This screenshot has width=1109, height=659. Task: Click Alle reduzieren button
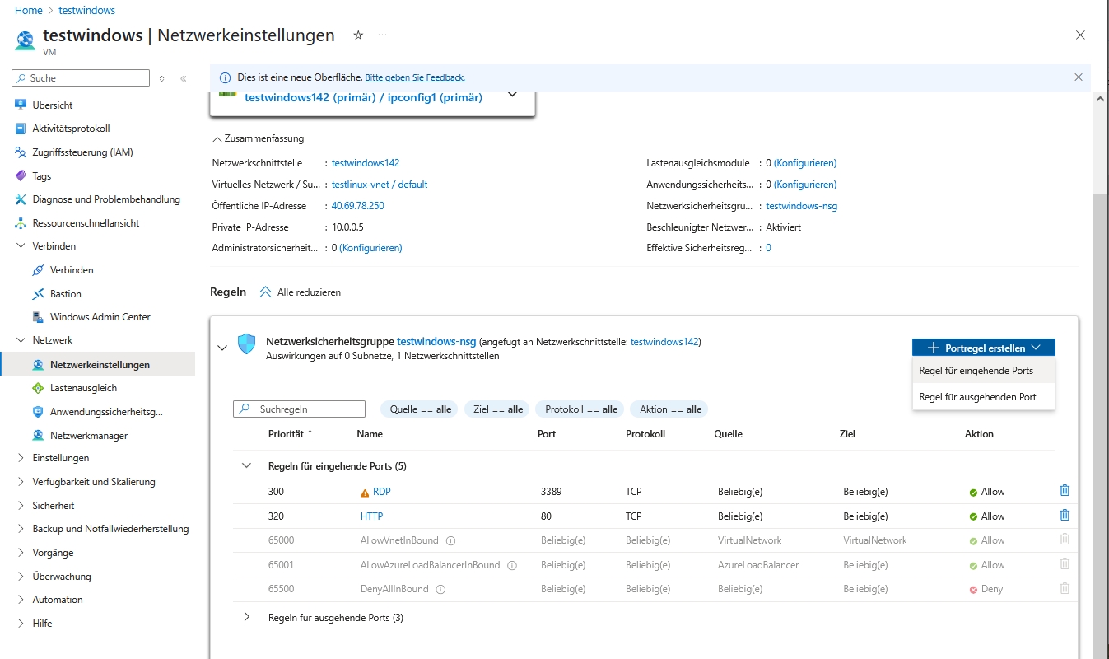coord(301,292)
